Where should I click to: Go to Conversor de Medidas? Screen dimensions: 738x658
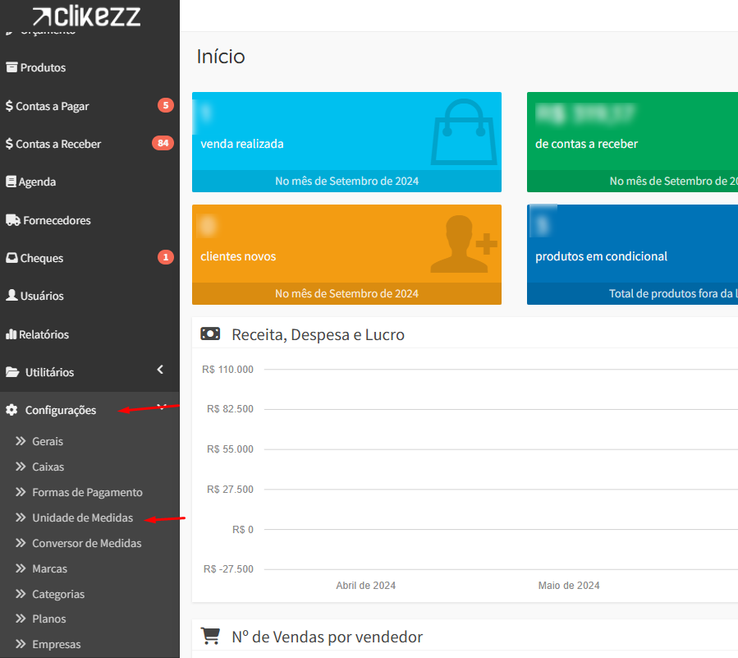(x=86, y=543)
